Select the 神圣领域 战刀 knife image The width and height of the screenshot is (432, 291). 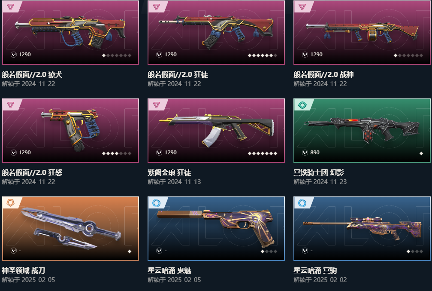pos(70,227)
